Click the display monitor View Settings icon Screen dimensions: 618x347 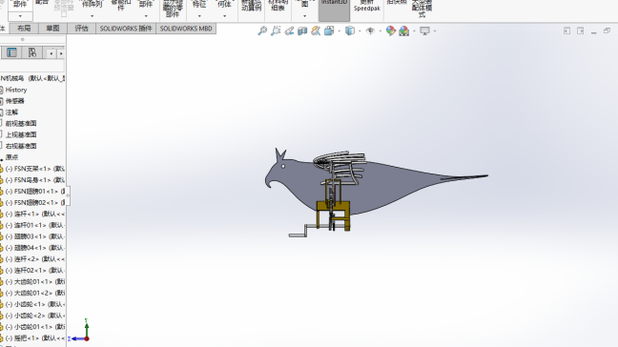(x=424, y=31)
